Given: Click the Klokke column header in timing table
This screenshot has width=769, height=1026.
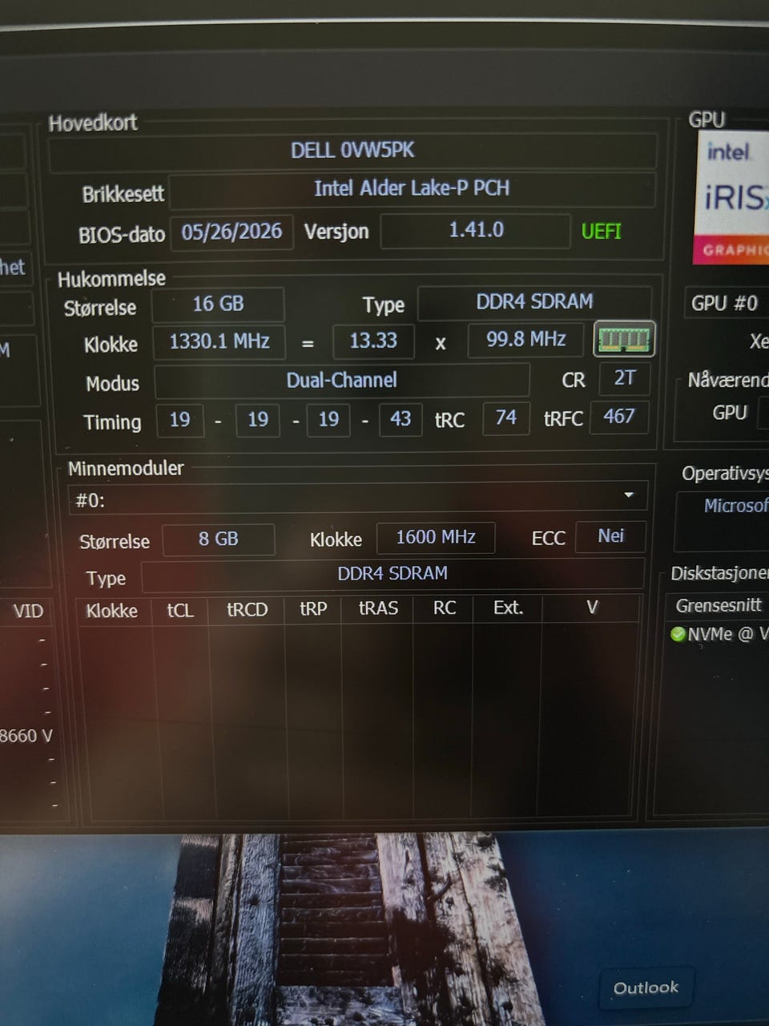Looking at the screenshot, I should click(x=112, y=611).
